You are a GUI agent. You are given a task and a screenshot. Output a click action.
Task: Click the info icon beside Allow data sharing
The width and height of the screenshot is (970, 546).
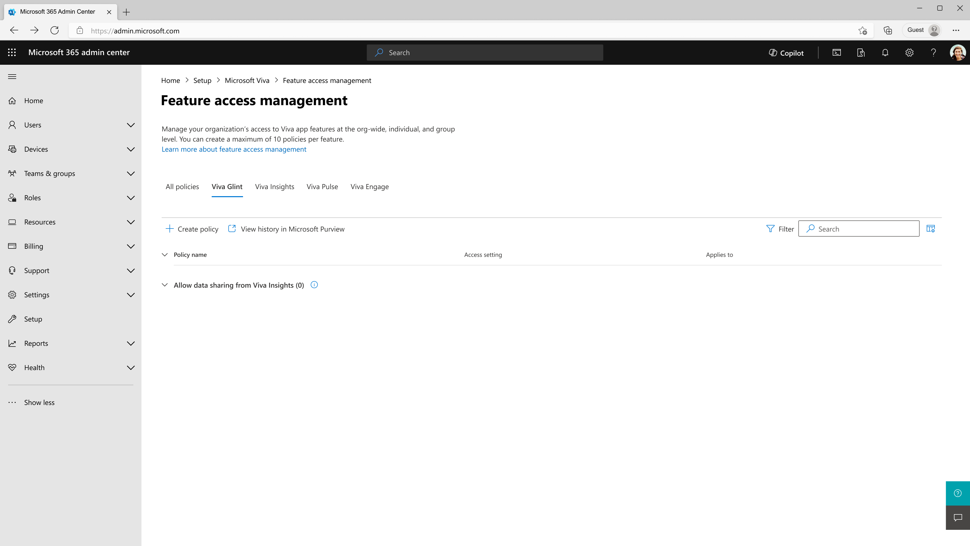coord(314,285)
